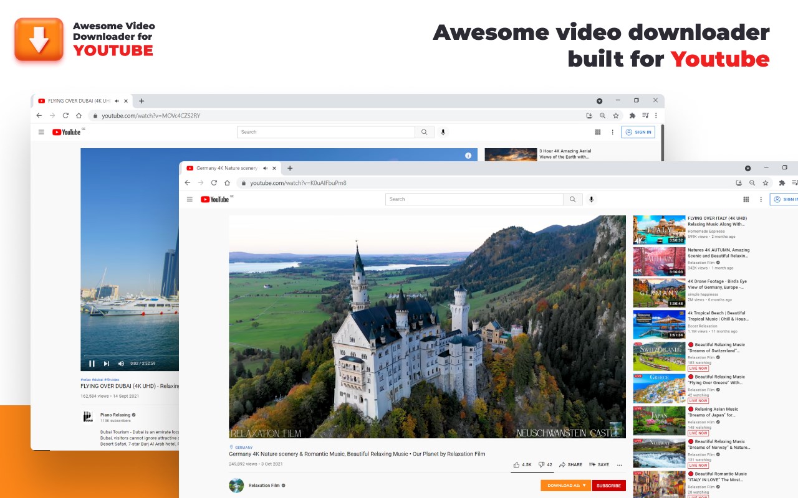
Task: Bookmark the page with the star in the Germany window
Action: pos(765,183)
